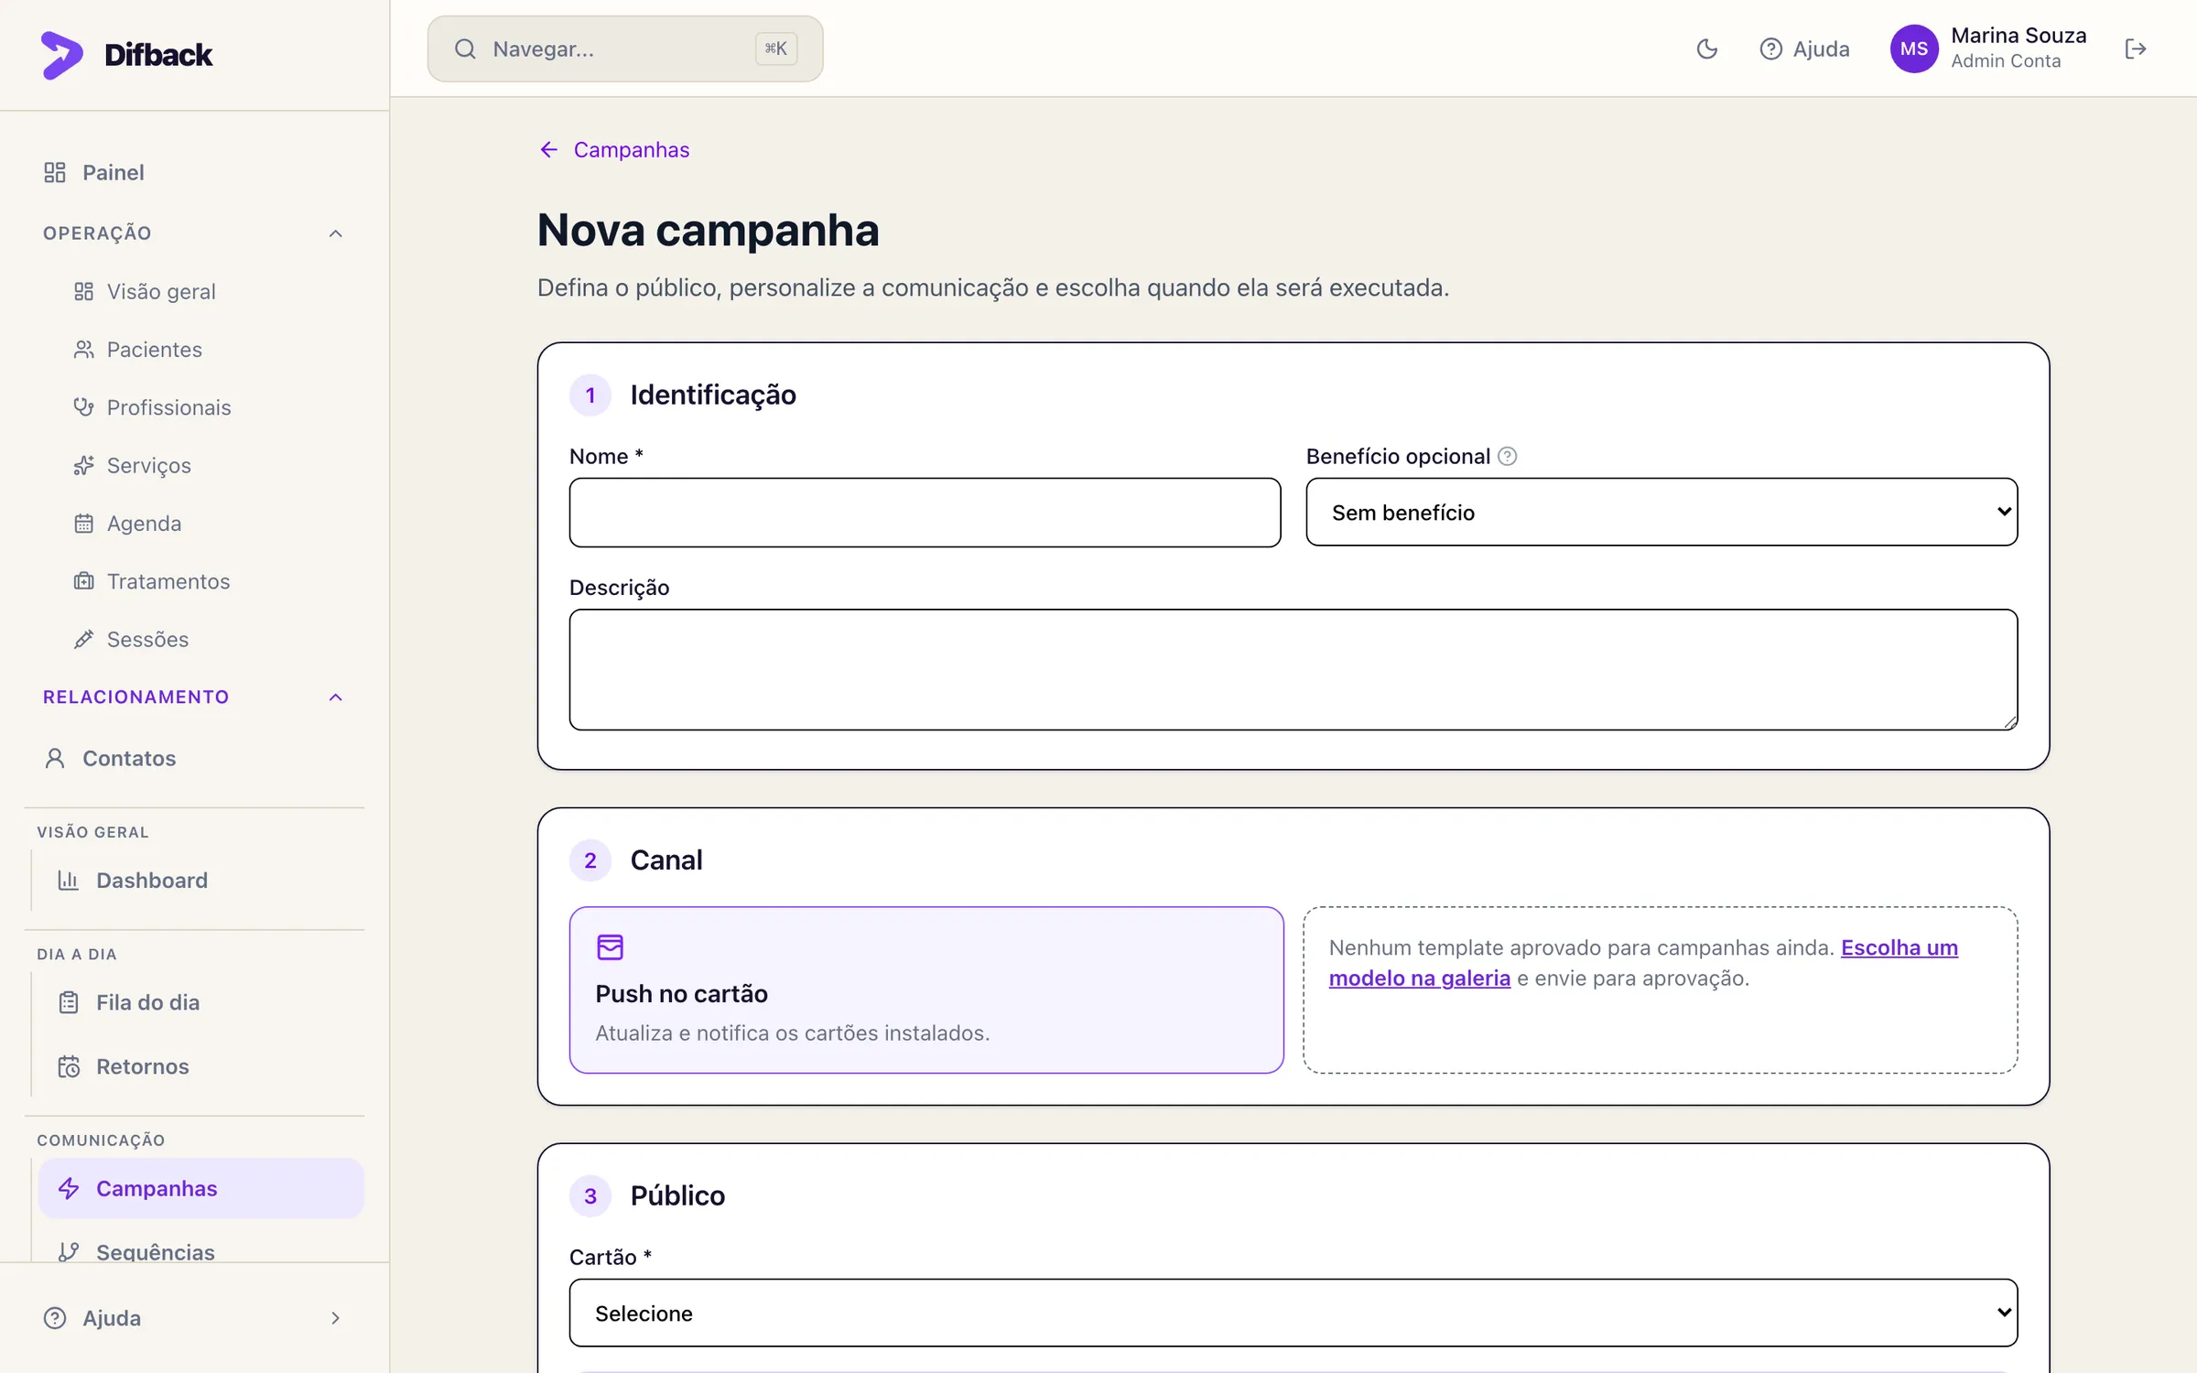2197x1373 pixels.
Task: Click the Agenda calendar icon
Action: click(x=83, y=524)
